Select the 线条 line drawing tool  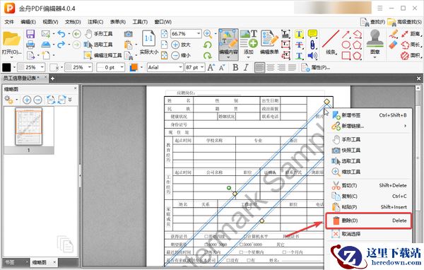(x=331, y=42)
